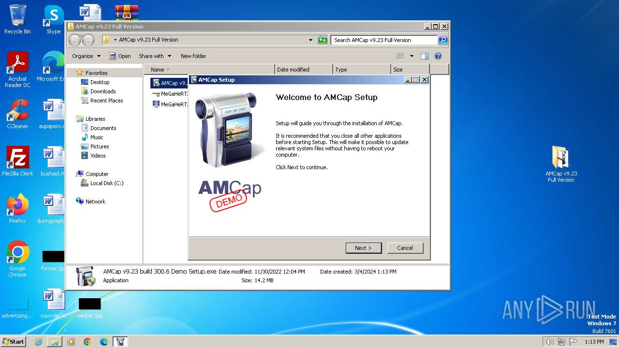Change view icon in Explorer toolbar
Screen dimensions: 619x348
pyautogui.click(x=400, y=56)
